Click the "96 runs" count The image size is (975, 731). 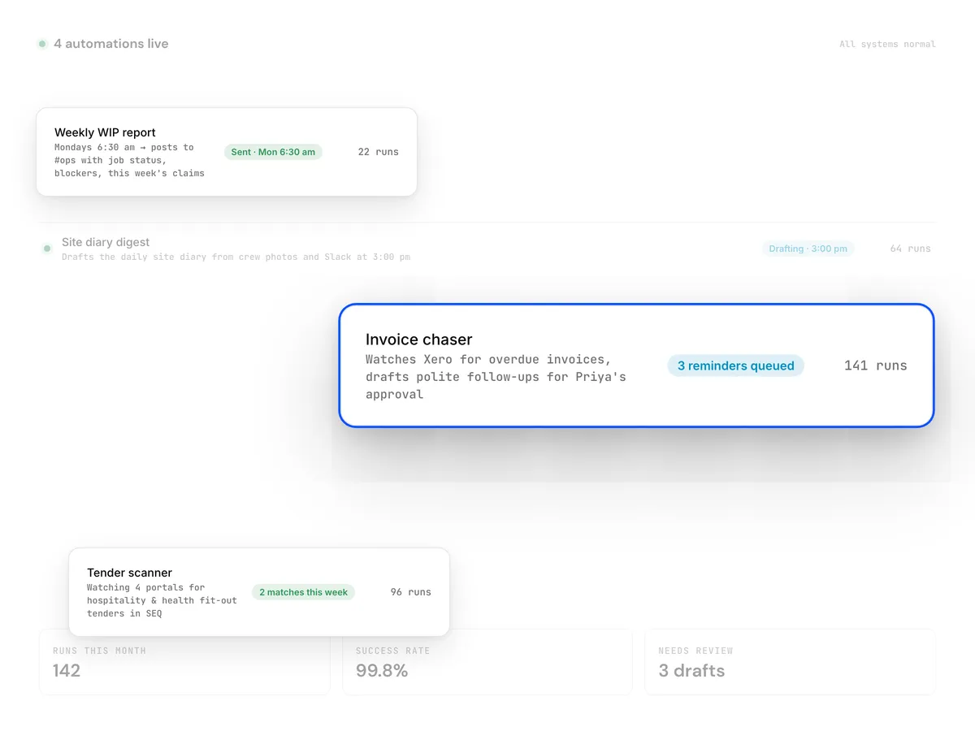411,592
